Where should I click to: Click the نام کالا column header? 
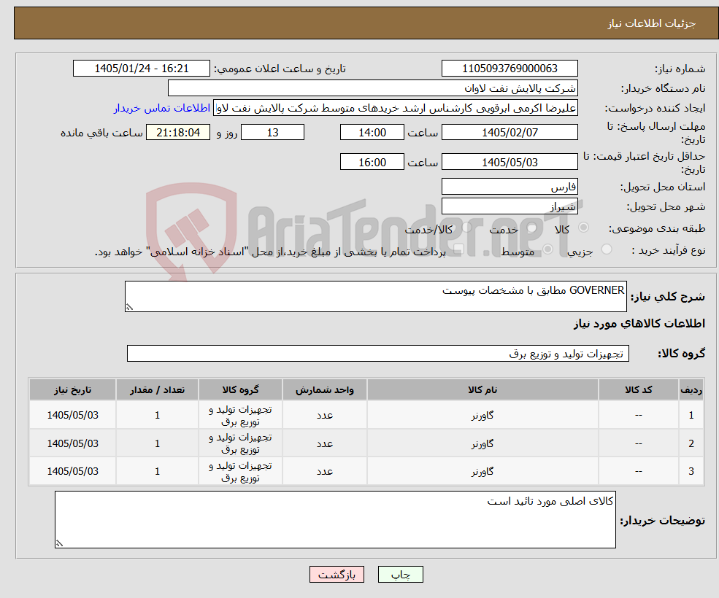point(482,389)
